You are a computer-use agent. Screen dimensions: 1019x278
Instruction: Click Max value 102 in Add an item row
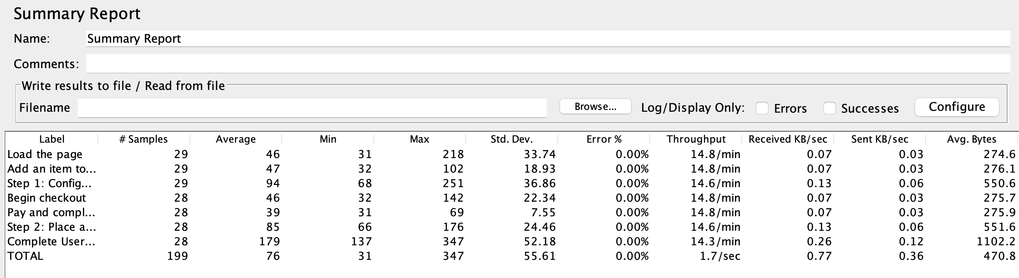(453, 169)
